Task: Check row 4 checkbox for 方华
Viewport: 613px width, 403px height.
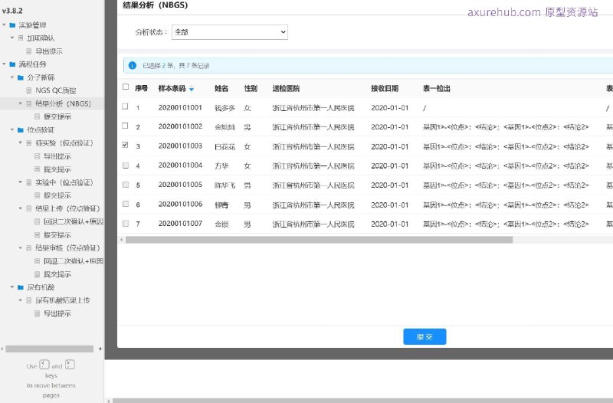Action: pyautogui.click(x=126, y=165)
